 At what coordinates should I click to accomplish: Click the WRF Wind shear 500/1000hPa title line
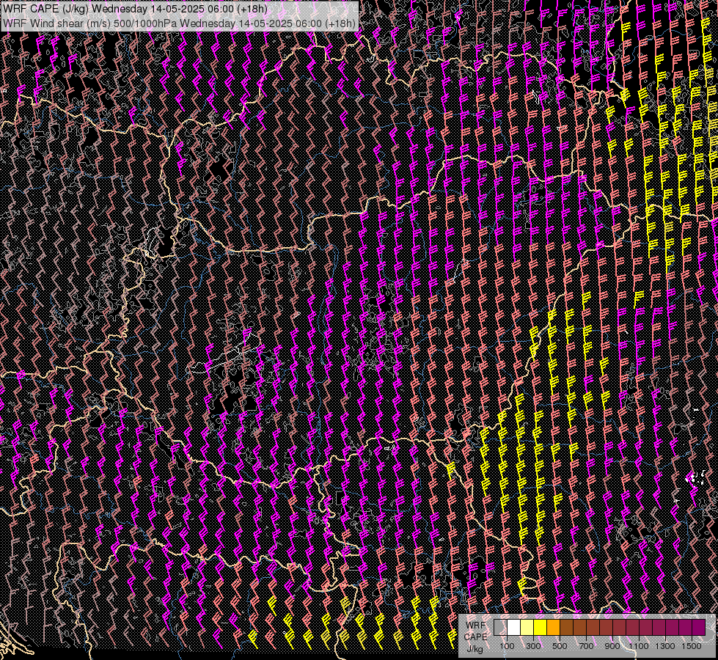180,23
